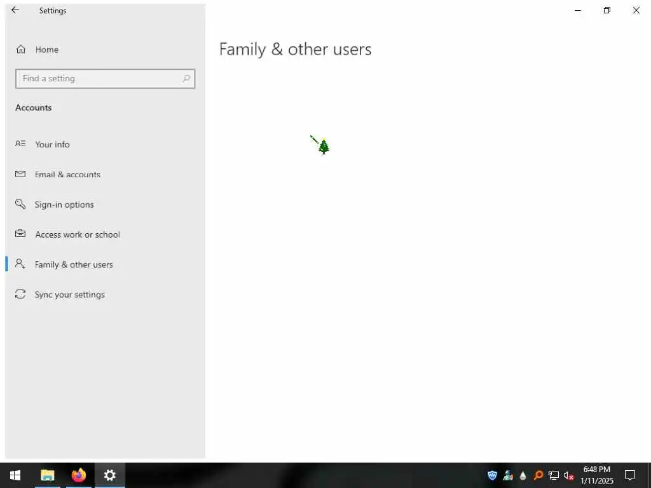Open the Windows Start menu
The image size is (651, 488).
(x=15, y=475)
